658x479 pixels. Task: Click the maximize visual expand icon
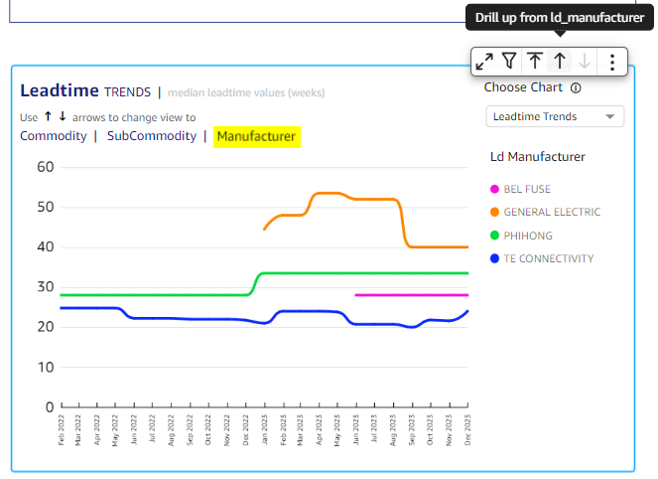(x=484, y=62)
